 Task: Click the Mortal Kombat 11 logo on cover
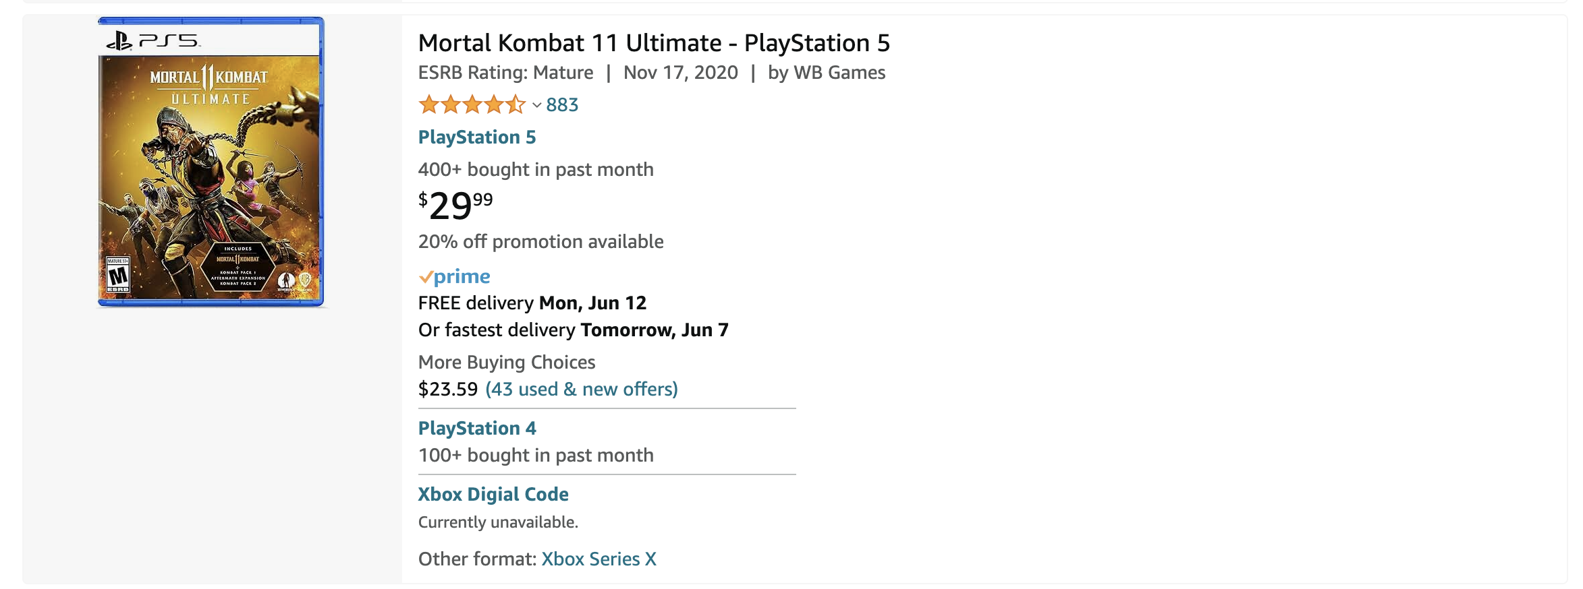tap(209, 78)
